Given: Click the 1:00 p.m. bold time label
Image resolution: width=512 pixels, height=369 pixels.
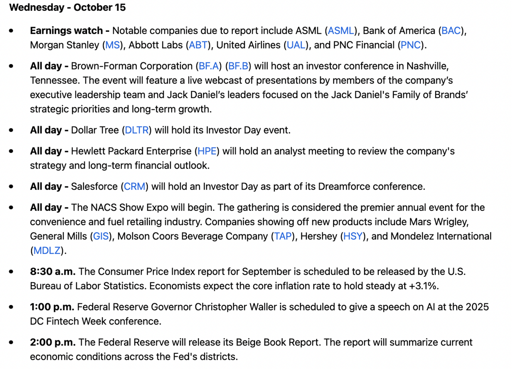Looking at the screenshot, I should (x=52, y=307).
